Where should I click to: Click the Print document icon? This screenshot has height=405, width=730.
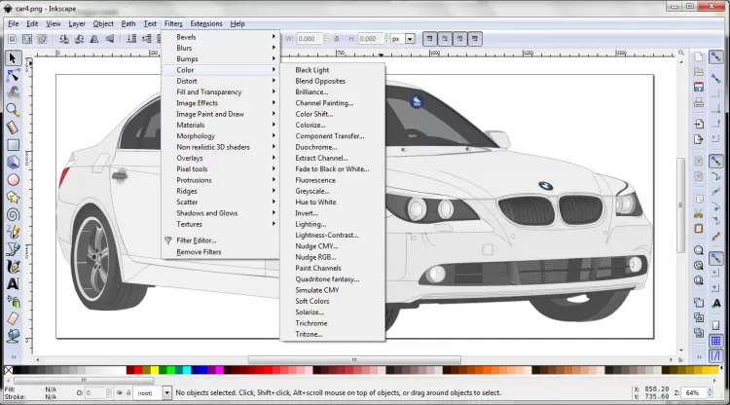(699, 102)
